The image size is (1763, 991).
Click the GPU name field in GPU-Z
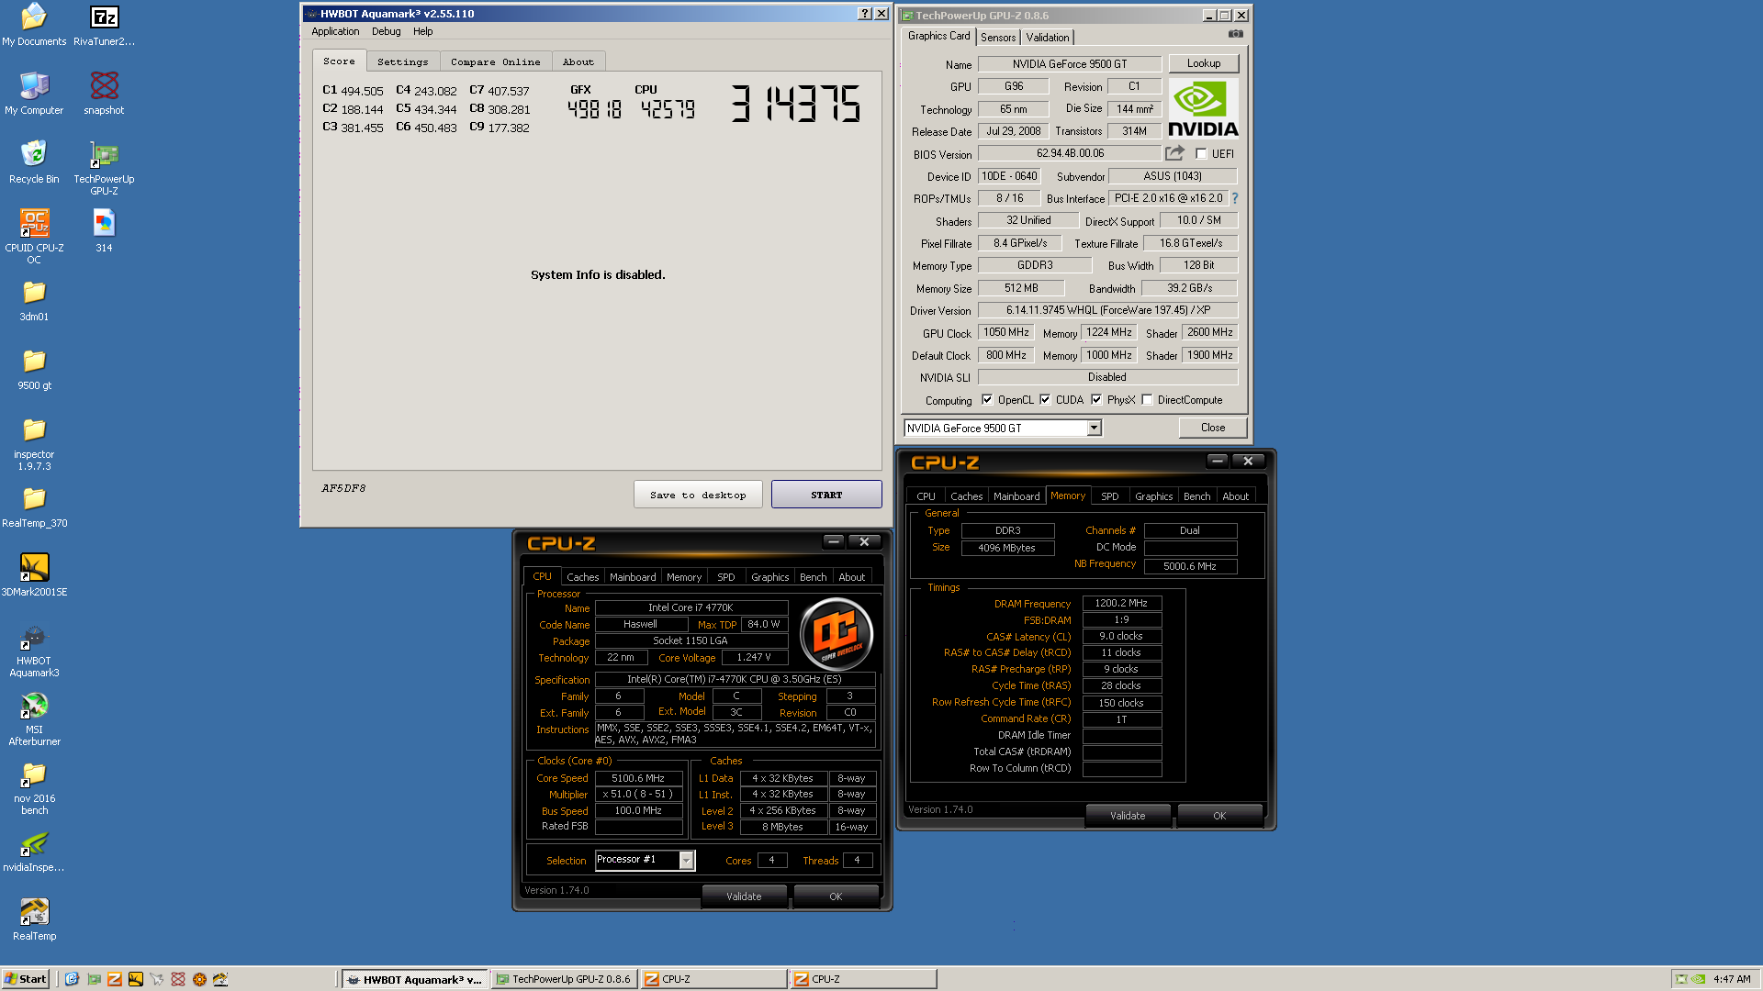pyautogui.click(x=1070, y=64)
